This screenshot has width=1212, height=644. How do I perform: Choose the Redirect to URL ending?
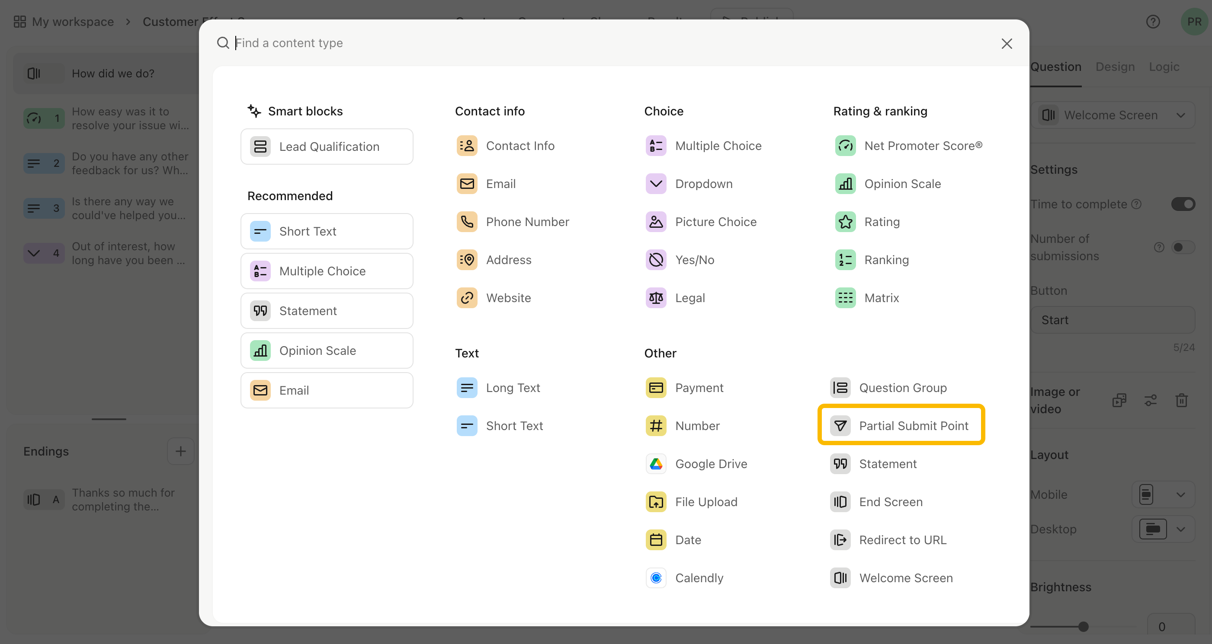888,540
